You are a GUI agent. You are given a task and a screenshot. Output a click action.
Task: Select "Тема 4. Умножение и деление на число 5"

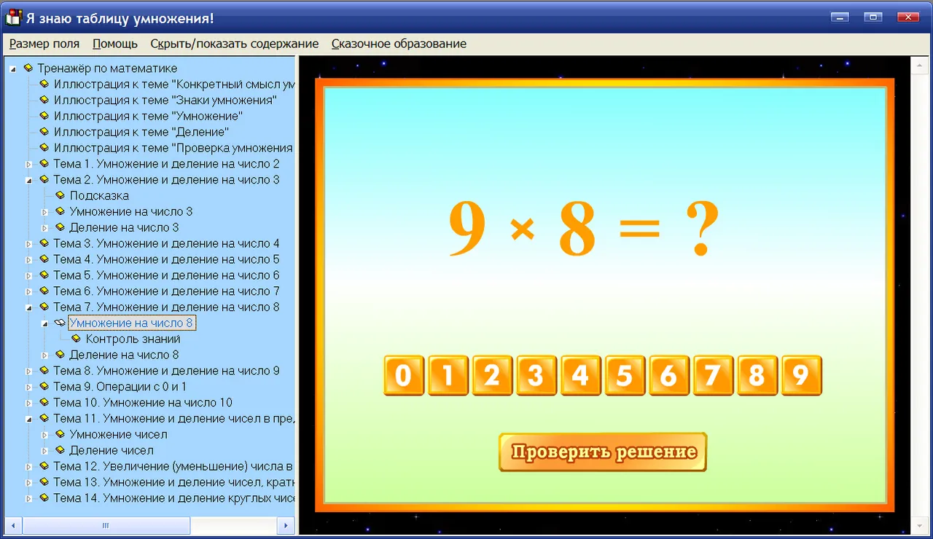[166, 259]
